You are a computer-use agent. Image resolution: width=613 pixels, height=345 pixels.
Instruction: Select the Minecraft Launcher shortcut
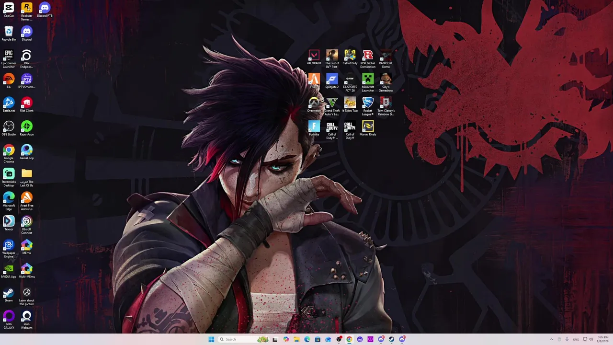tap(368, 83)
